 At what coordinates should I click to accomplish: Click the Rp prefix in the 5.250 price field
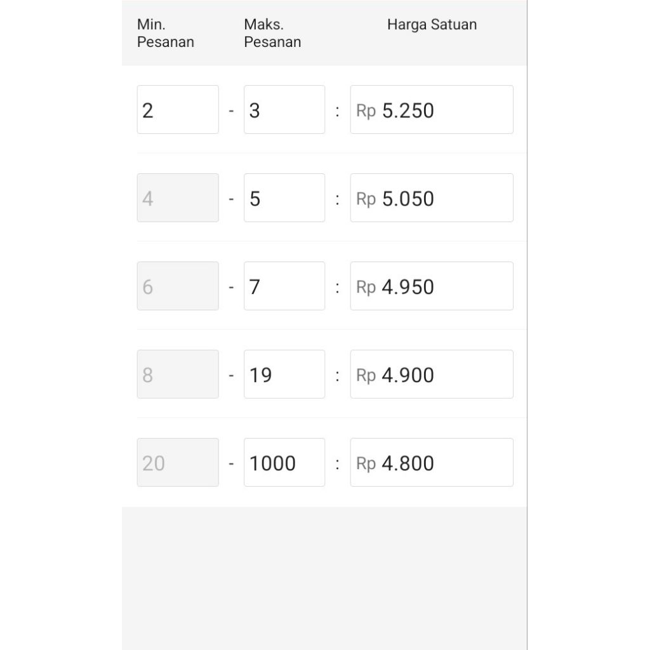[366, 111]
